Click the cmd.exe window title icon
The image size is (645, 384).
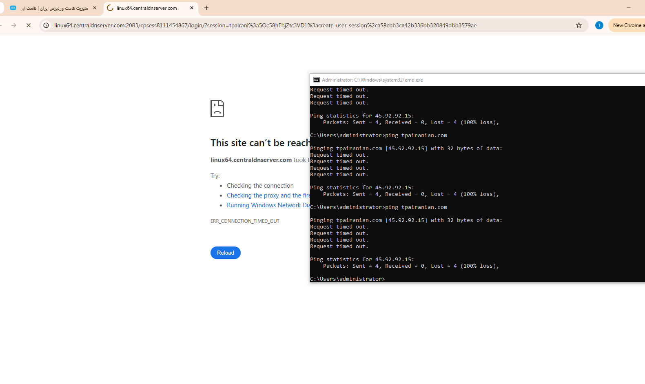316,80
